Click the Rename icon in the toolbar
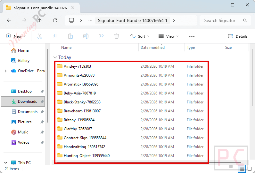The height and width of the screenshot is (173, 255). point(86,36)
